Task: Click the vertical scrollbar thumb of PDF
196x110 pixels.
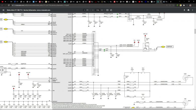Action: (x=195, y=31)
